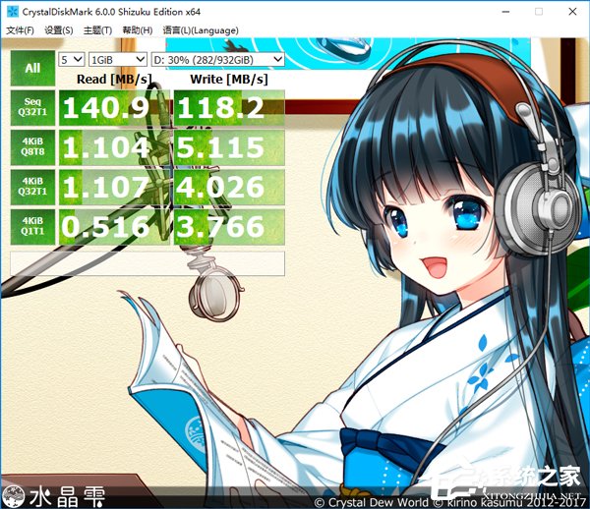
Task: Close the CrystalDiskMark window
Action: tap(572, 12)
